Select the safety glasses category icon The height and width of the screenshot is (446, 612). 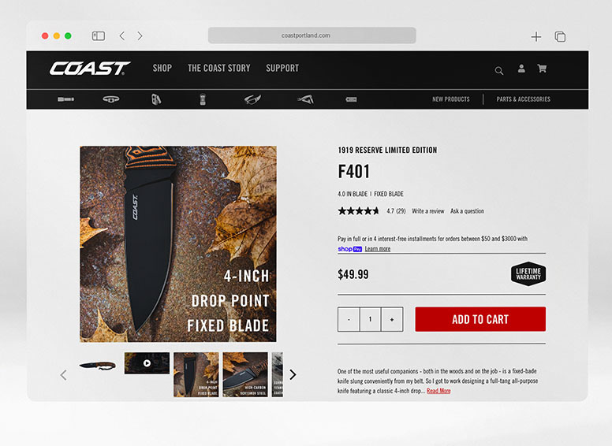coord(252,99)
